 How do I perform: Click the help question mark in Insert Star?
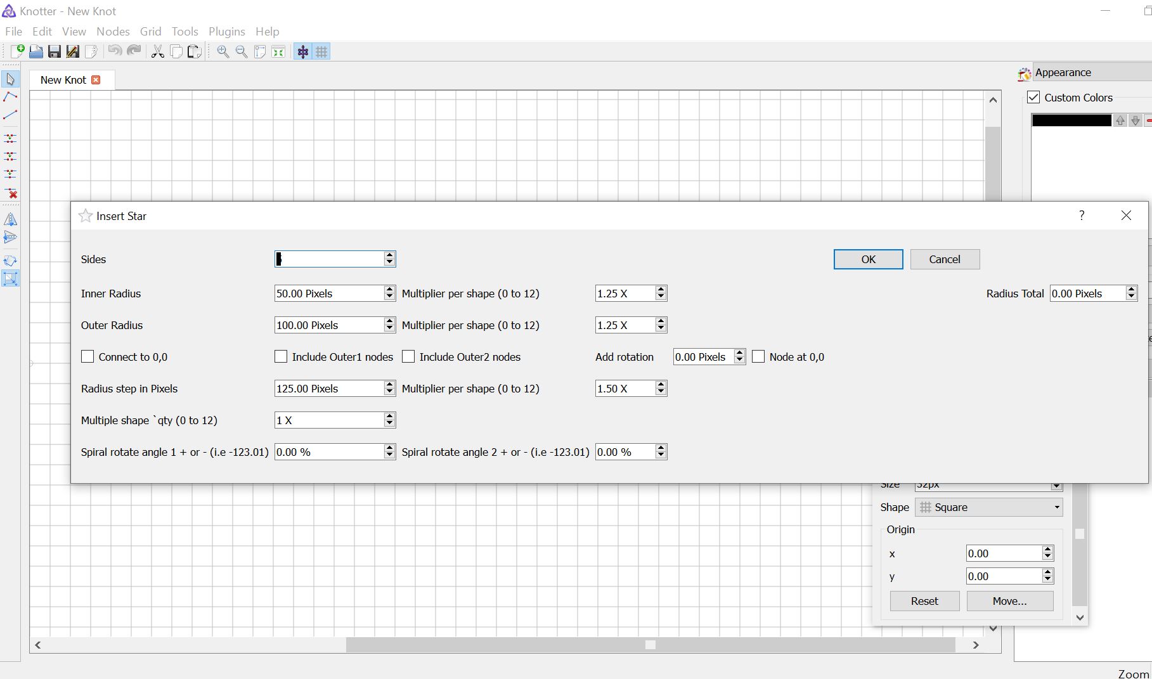coord(1082,216)
